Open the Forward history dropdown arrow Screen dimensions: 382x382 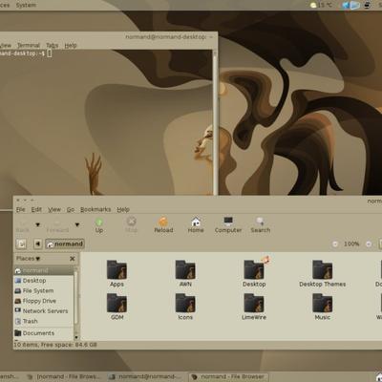click(x=77, y=224)
